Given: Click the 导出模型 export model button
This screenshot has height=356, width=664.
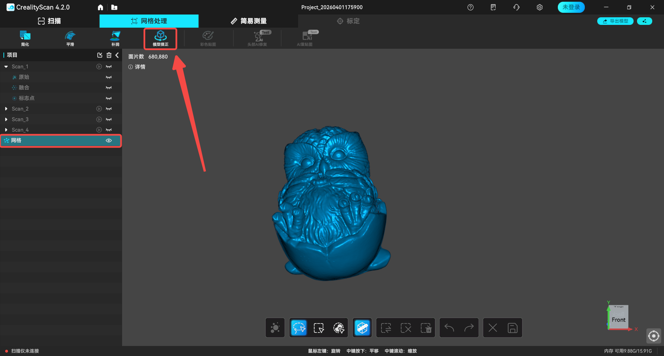Looking at the screenshot, I should point(615,21).
